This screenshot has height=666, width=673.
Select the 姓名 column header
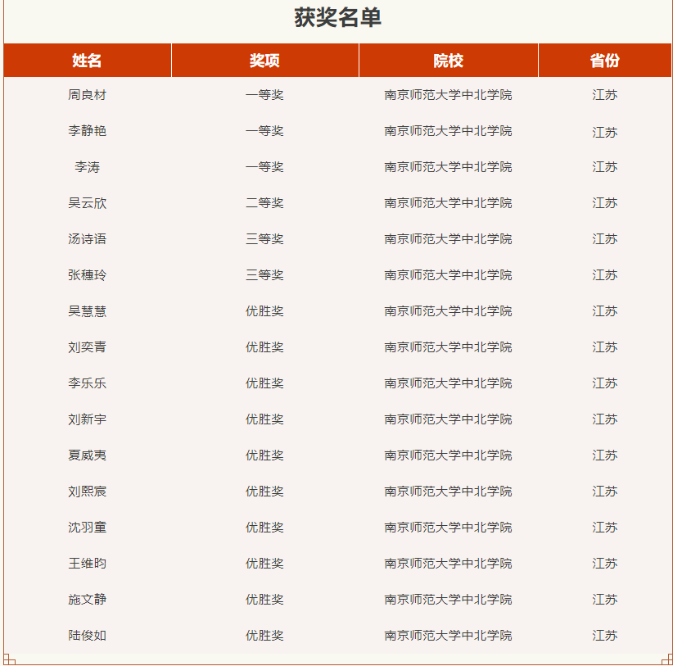tap(87, 60)
